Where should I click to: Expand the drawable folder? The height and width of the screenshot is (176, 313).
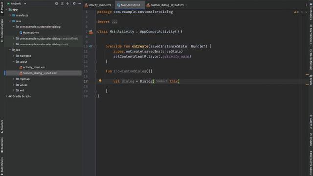tap(14, 56)
